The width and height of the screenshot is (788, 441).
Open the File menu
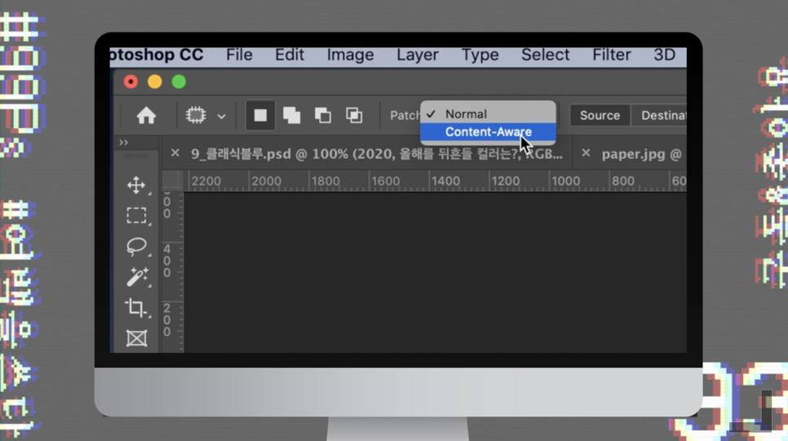tap(239, 55)
